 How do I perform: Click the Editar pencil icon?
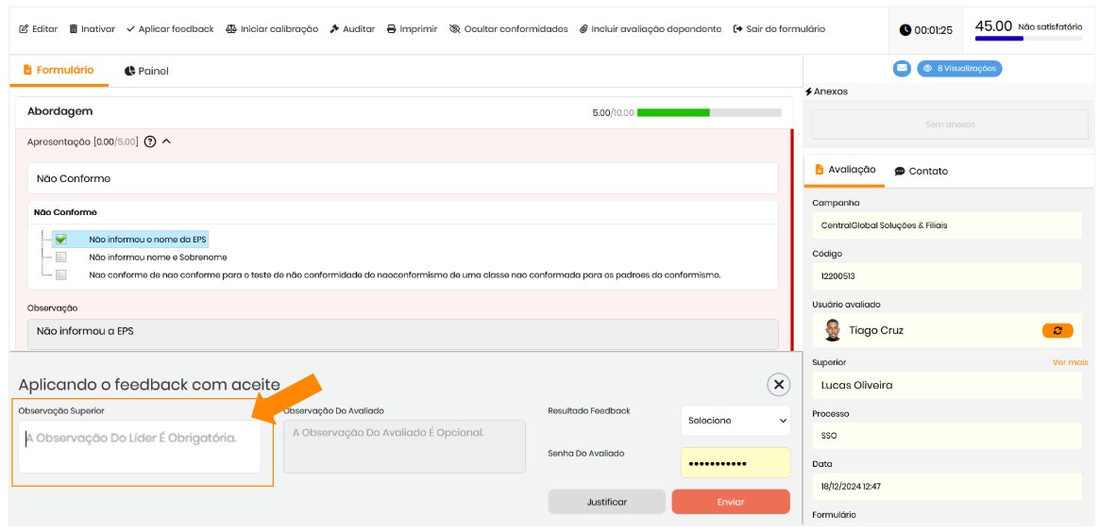click(x=24, y=29)
